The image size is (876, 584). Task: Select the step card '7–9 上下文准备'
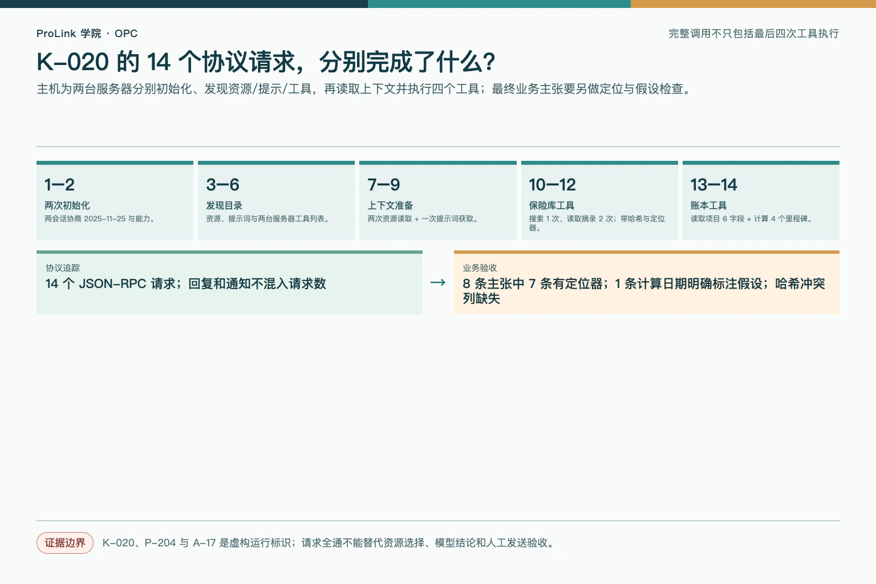(x=437, y=200)
